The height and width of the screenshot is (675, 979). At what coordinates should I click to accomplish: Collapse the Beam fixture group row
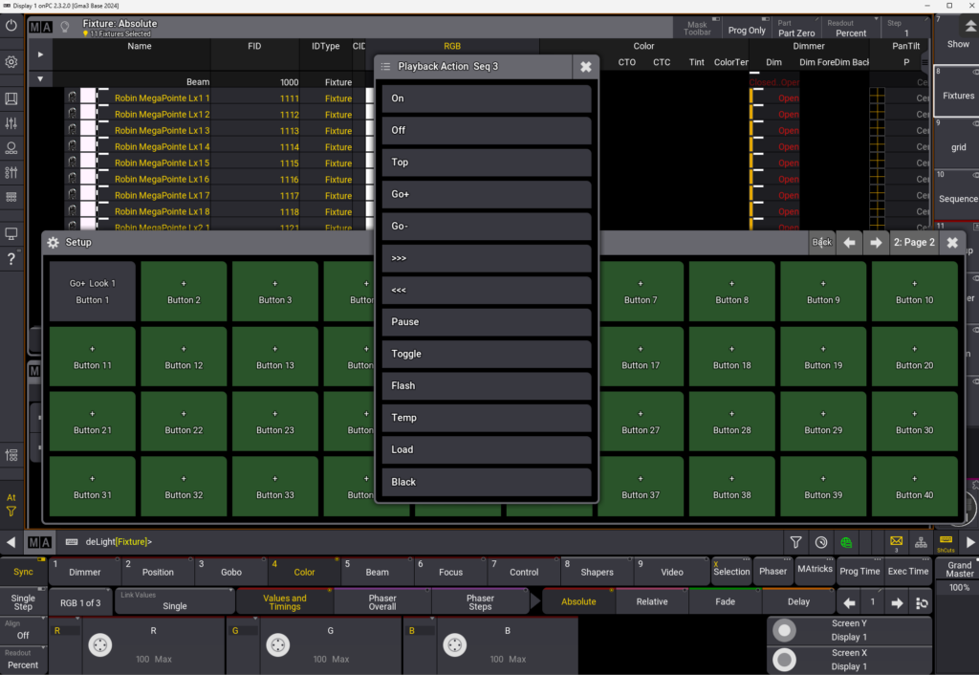(x=40, y=80)
